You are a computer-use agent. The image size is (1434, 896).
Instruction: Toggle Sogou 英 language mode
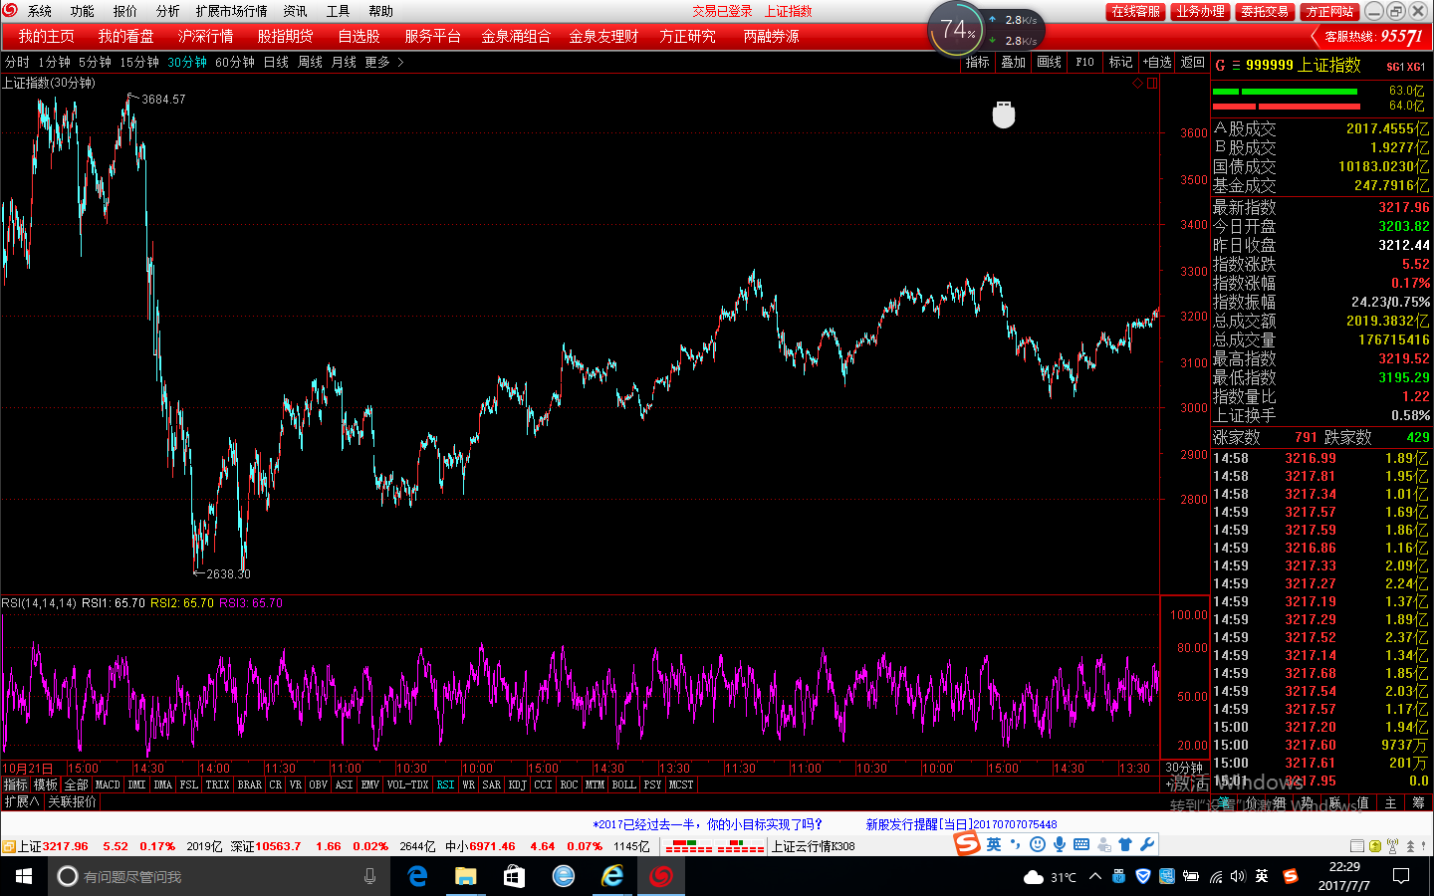click(x=994, y=844)
